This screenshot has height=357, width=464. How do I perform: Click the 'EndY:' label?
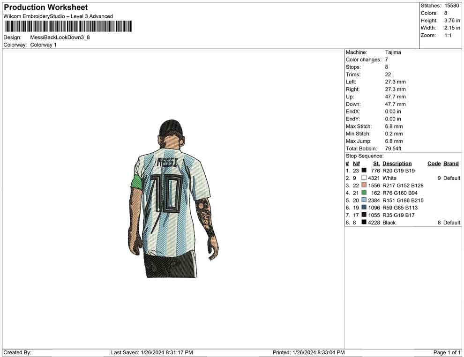pyautogui.click(x=353, y=119)
